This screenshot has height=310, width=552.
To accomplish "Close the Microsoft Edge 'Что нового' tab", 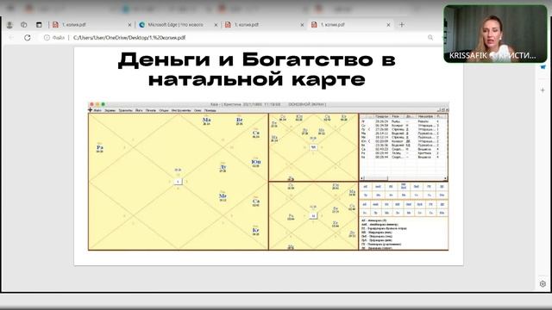I will (x=216, y=25).
